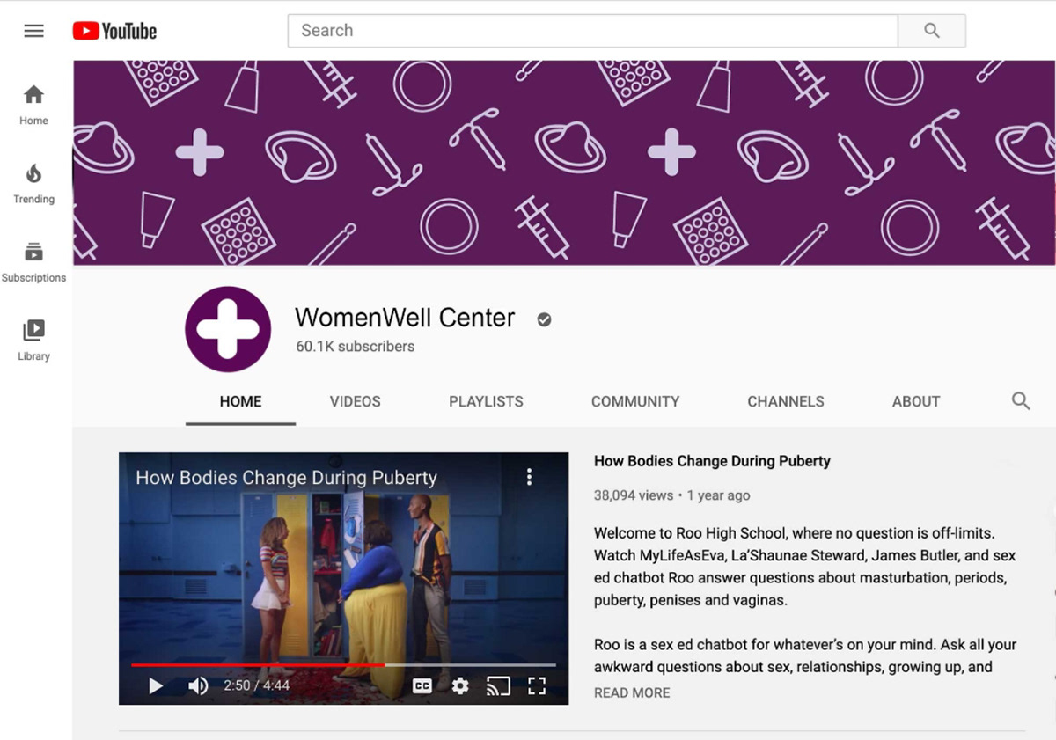1056x740 pixels.
Task: Play the featured video
Action: click(x=156, y=685)
